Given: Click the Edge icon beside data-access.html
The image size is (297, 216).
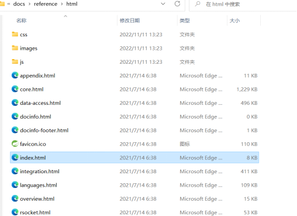Looking at the screenshot, I should [x=15, y=102].
